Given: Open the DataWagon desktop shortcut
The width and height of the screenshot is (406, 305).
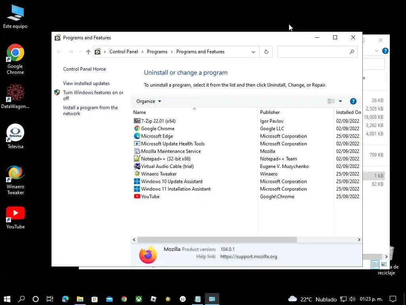Looking at the screenshot, I should 15,96.
